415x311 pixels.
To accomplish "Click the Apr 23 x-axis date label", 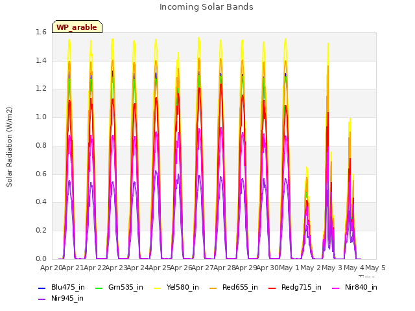I will (117, 268).
